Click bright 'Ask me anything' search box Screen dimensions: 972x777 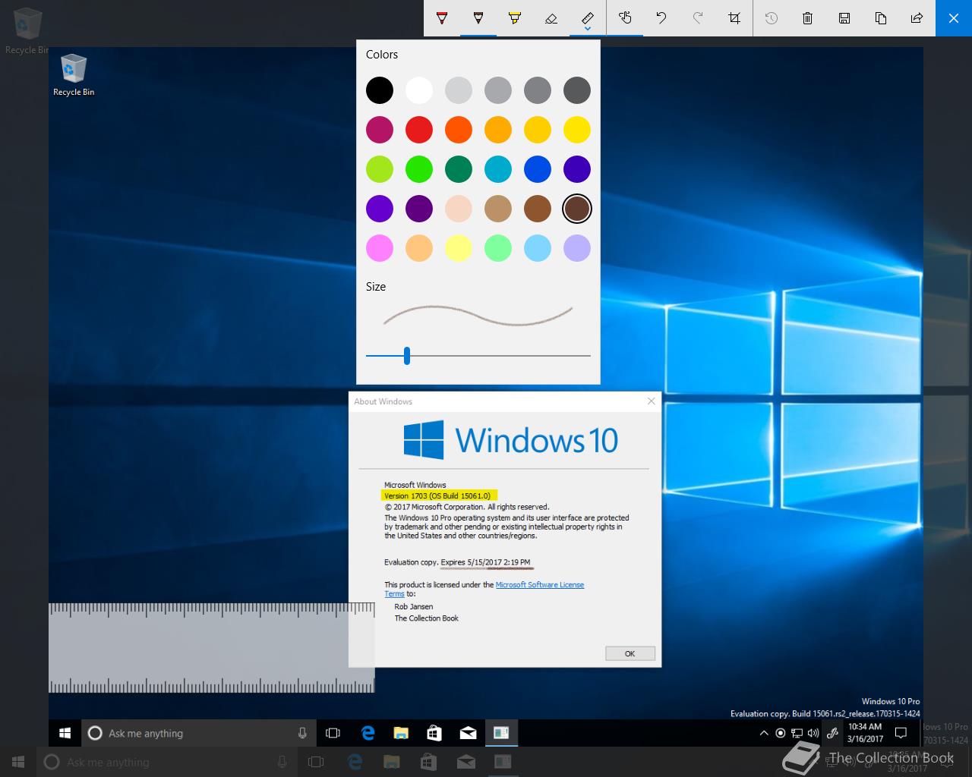(x=199, y=733)
